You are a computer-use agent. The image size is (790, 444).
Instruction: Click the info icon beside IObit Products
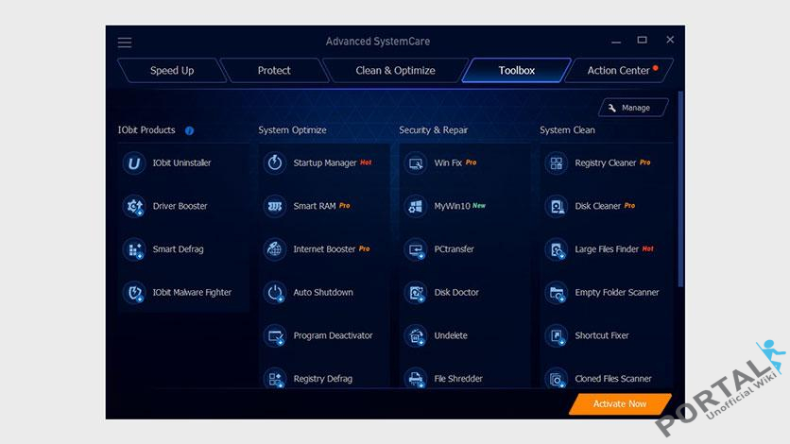pyautogui.click(x=189, y=131)
